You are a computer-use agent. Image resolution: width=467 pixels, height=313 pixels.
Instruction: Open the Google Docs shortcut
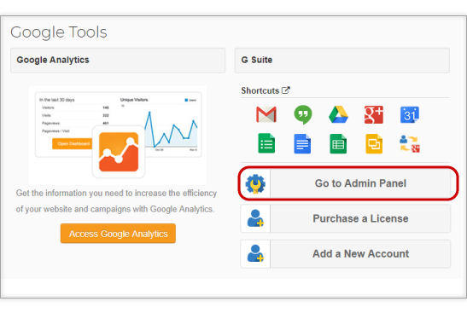pyautogui.click(x=302, y=143)
